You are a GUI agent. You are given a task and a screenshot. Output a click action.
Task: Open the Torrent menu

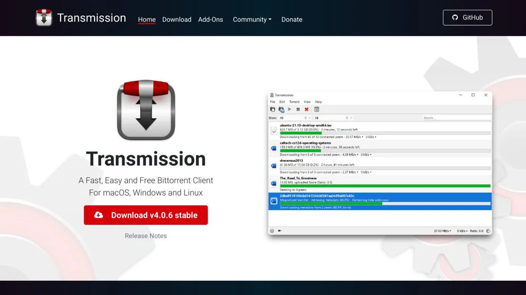[294, 102]
